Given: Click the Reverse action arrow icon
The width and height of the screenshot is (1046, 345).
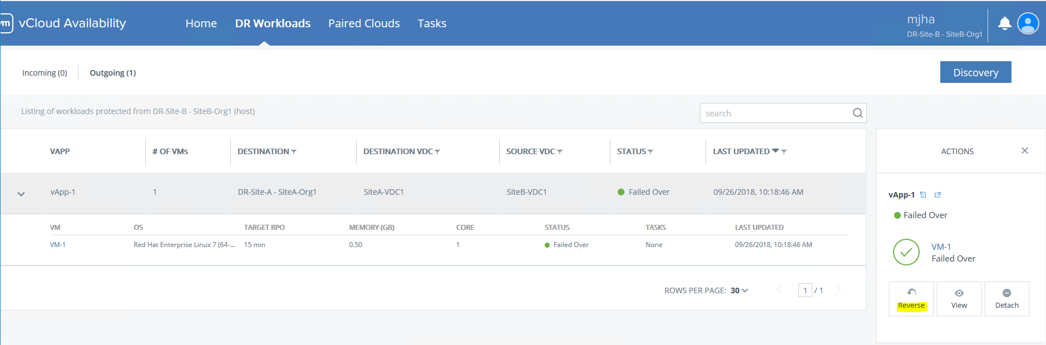Looking at the screenshot, I should [x=911, y=293].
